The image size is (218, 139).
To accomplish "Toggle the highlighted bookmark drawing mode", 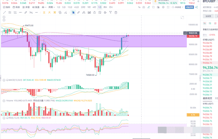I will pos(73,12).
